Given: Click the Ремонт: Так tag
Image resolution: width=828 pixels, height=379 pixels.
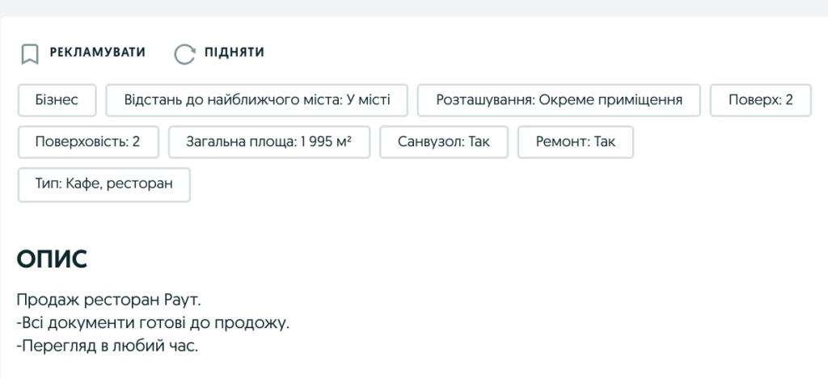Looking at the screenshot, I should tap(575, 142).
